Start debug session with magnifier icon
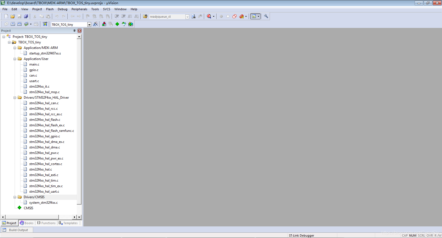 [209, 16]
